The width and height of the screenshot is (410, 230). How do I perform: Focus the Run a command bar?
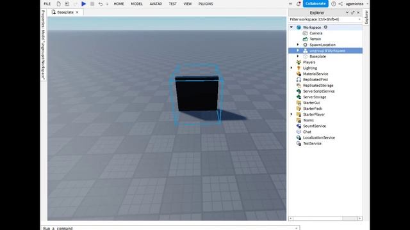coord(170,228)
